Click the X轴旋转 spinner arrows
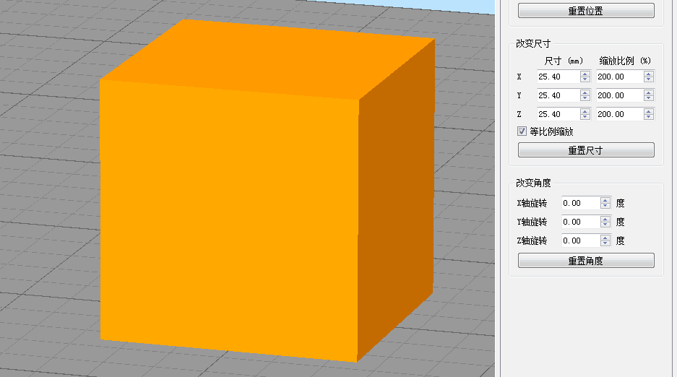Viewport: 677px width, 377px height. 605,203
